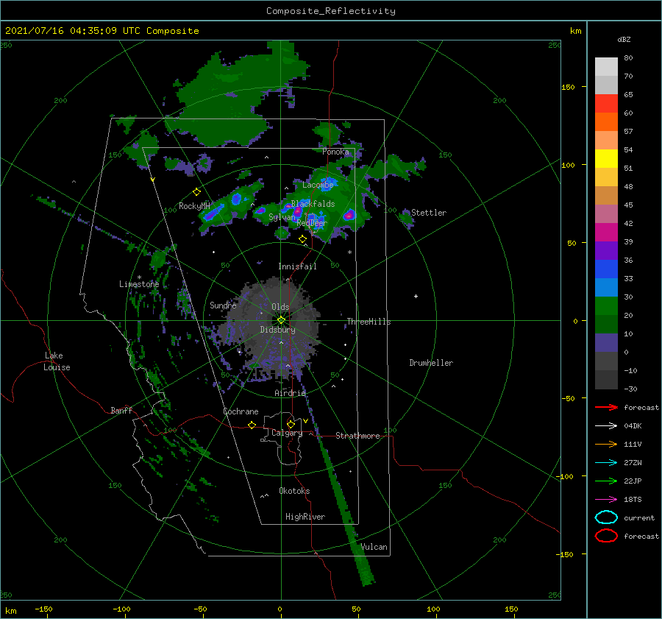Click the Strathmore label
The height and width of the screenshot is (619, 662).
click(357, 436)
